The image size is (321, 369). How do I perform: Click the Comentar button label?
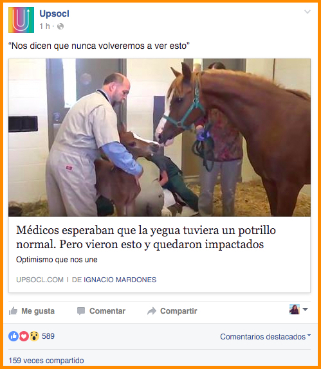(x=107, y=311)
